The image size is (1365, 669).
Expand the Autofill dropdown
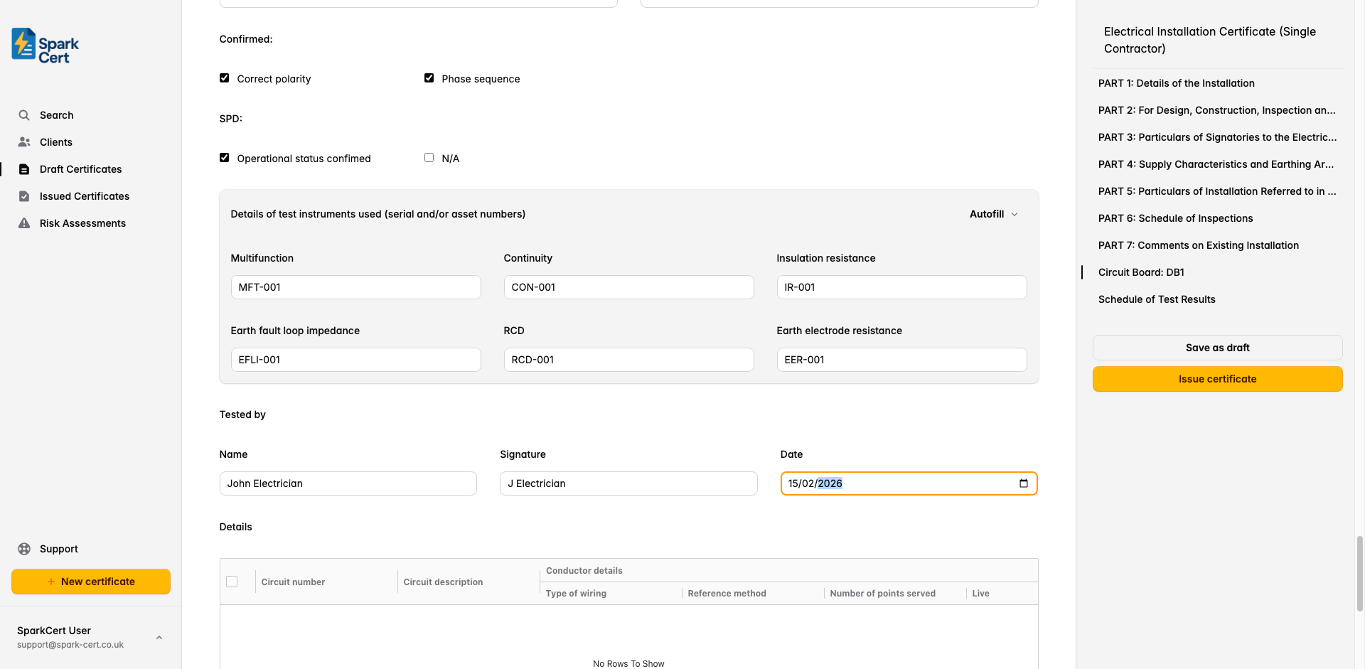pos(994,214)
